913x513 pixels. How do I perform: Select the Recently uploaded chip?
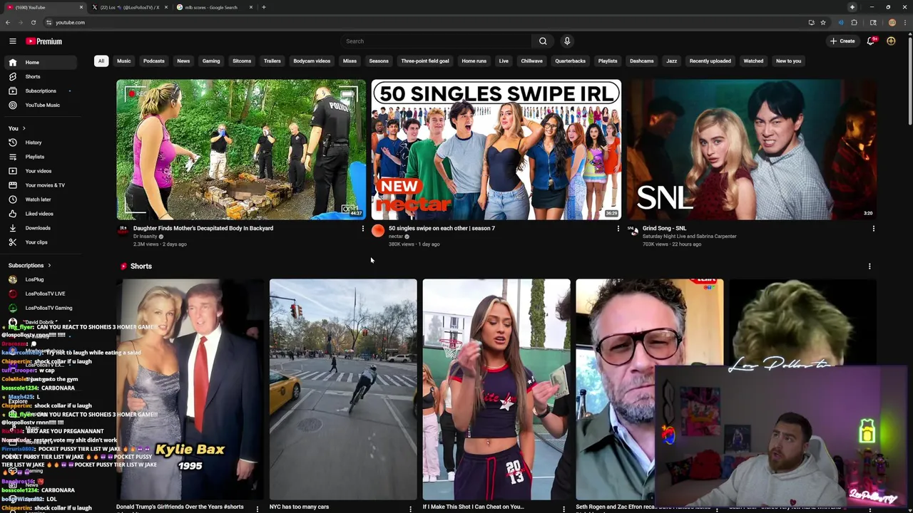tap(710, 61)
